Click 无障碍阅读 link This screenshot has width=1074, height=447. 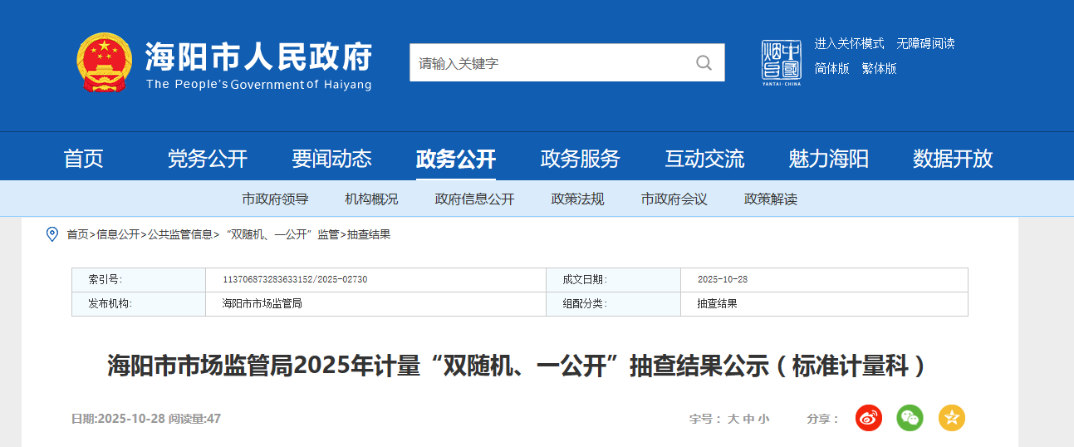[925, 43]
